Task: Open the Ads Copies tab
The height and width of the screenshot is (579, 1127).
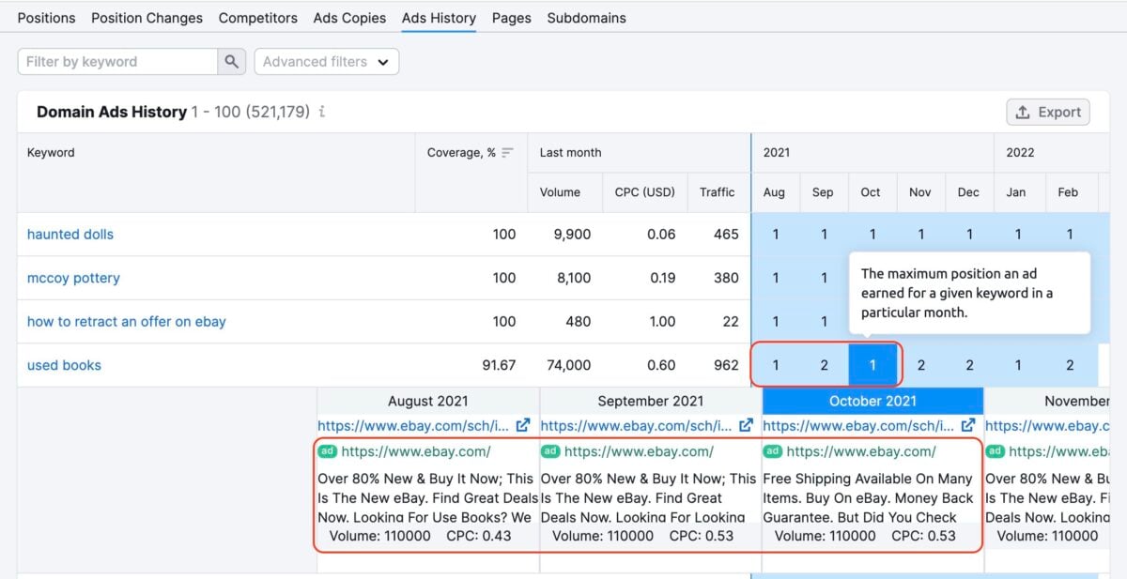Action: click(x=348, y=17)
